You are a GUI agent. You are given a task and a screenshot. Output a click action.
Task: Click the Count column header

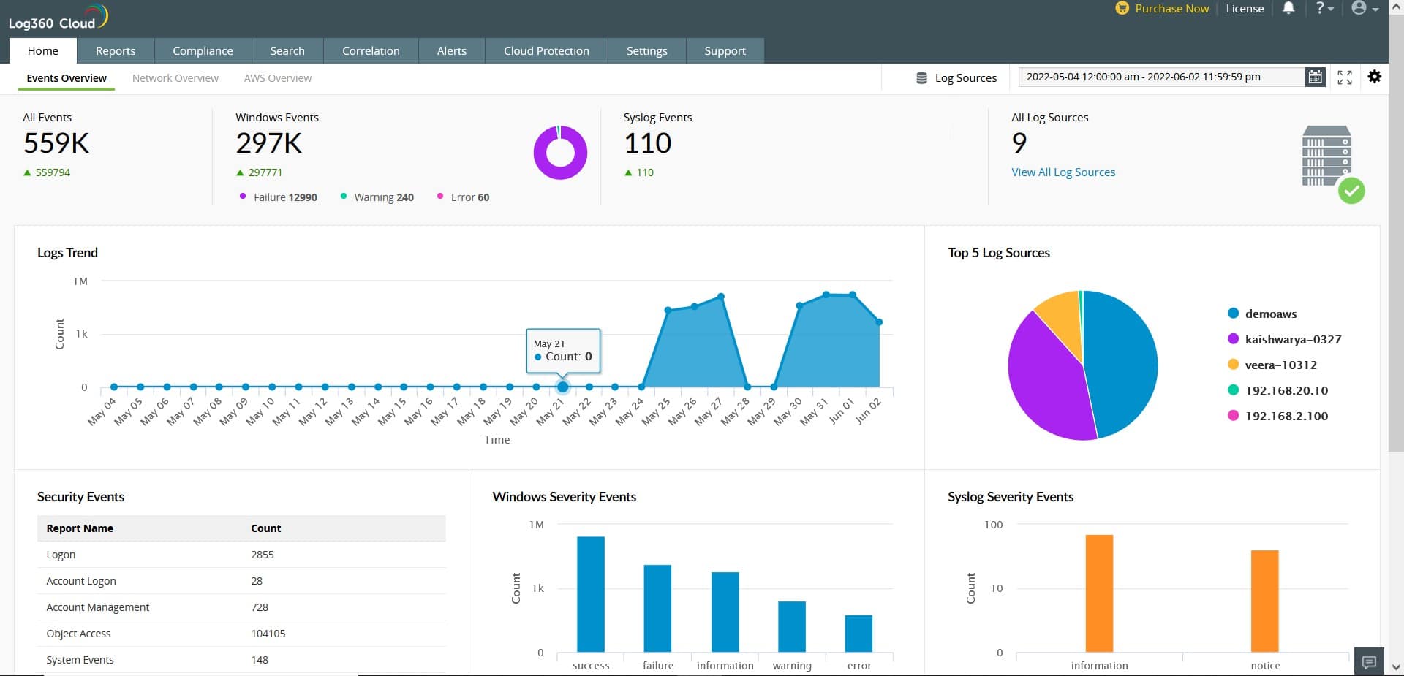265,528
